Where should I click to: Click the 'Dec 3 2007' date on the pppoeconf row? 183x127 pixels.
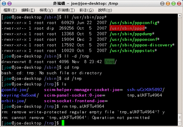pos(92,39)
